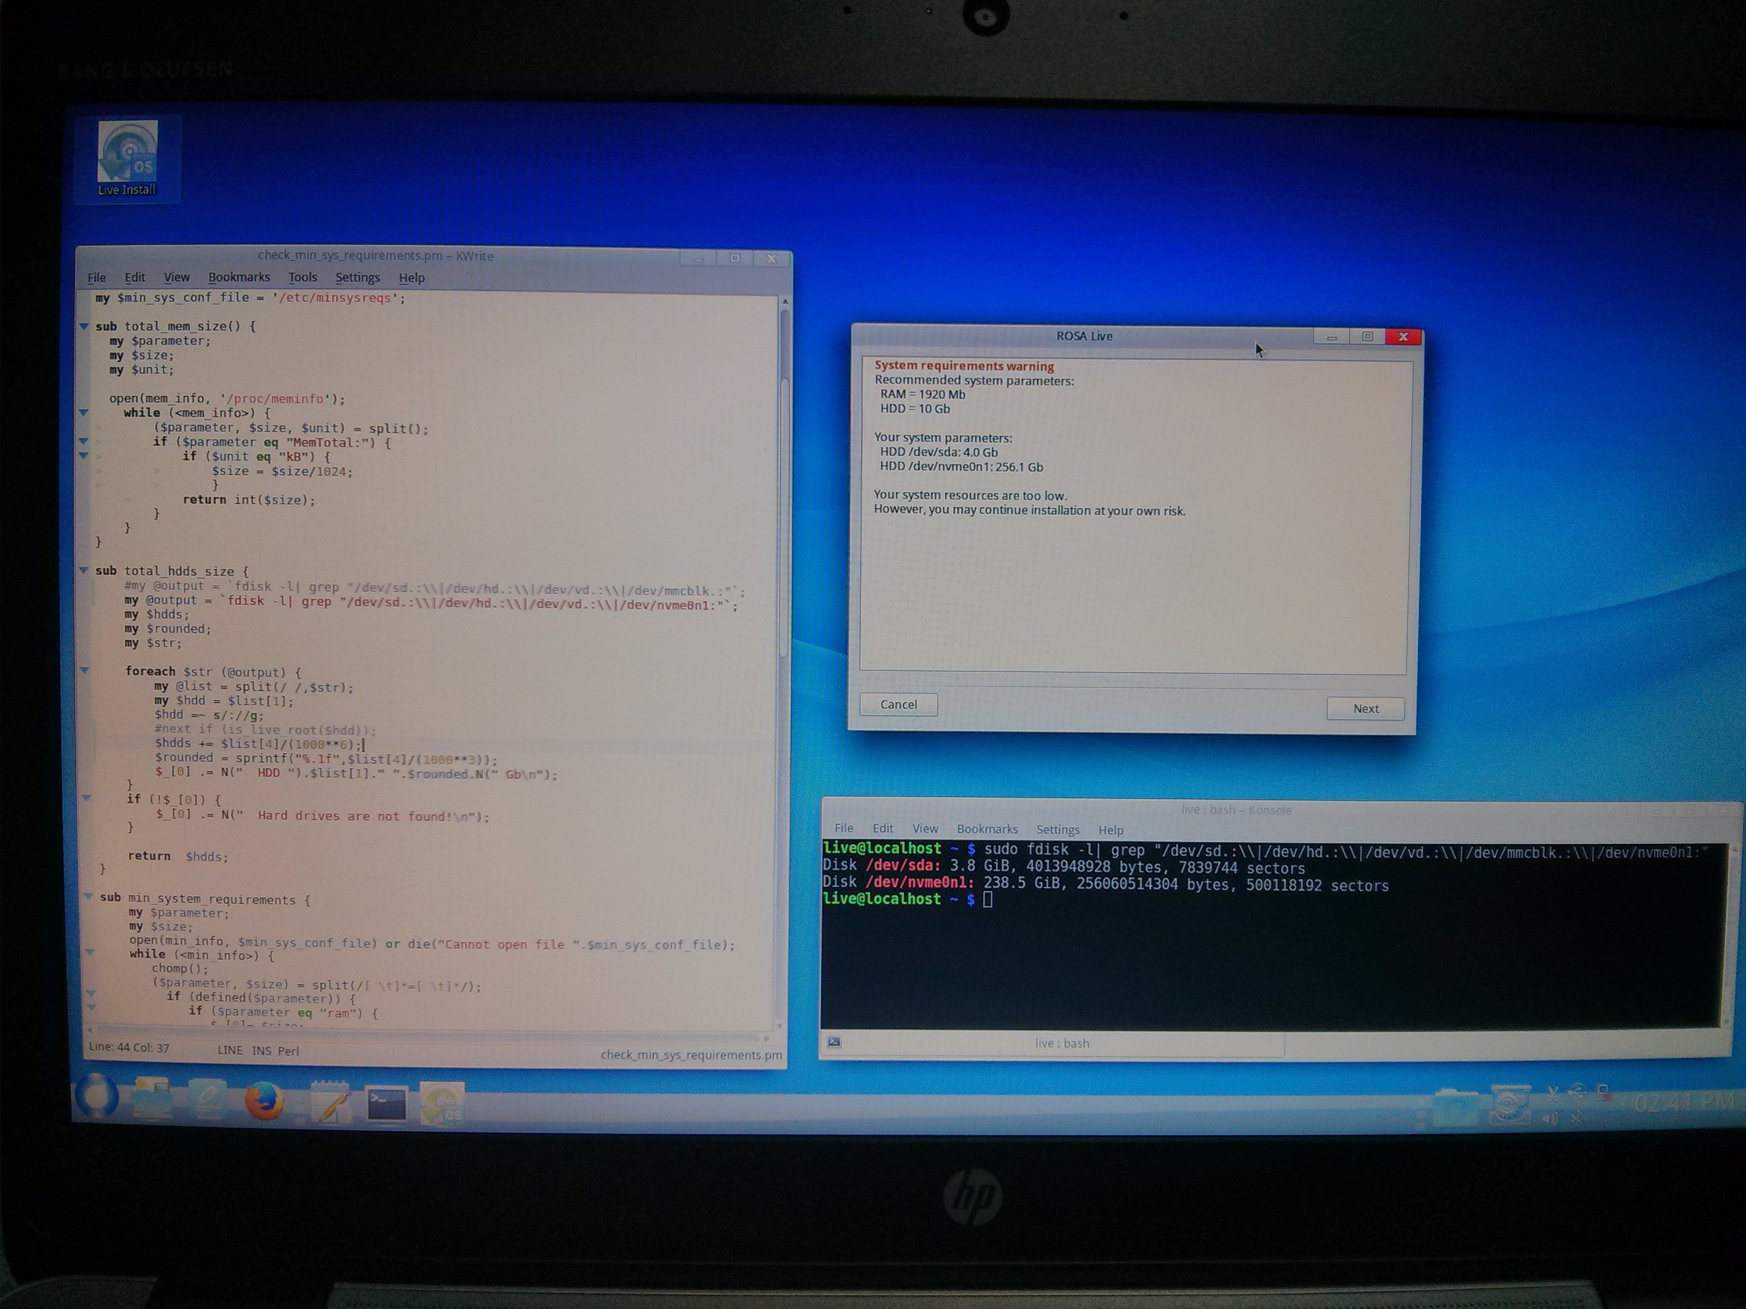Collapse the total_hdds_size sub fold marker
Image resolution: width=1746 pixels, height=1309 pixels.
tap(83, 571)
